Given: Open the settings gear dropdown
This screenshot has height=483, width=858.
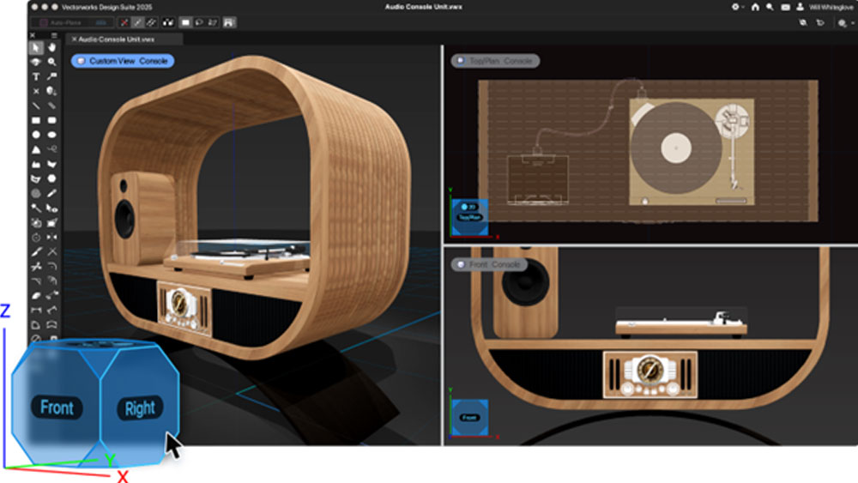Looking at the screenshot, I should tap(736, 7).
